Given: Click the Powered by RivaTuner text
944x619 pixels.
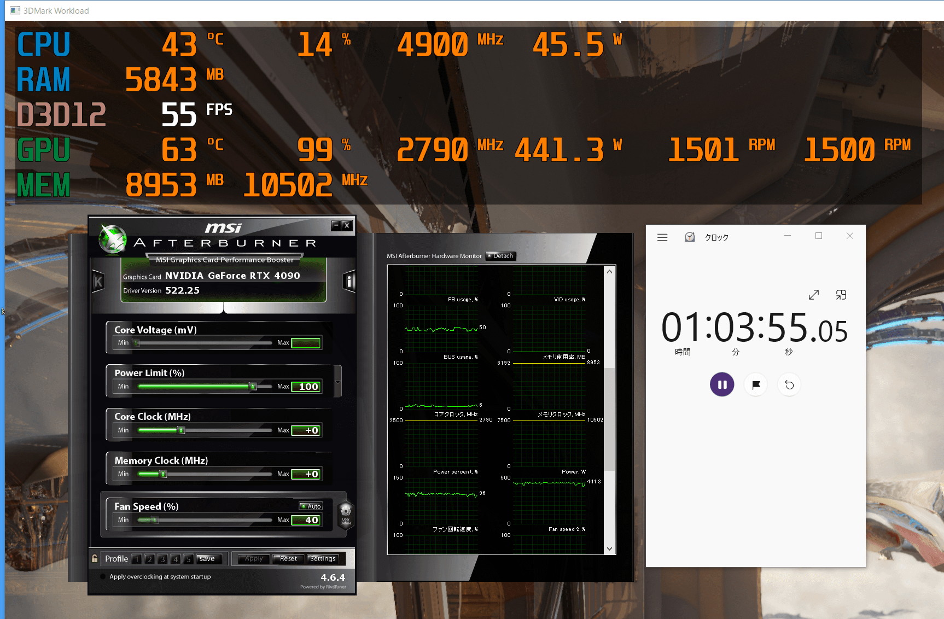Looking at the screenshot, I should point(323,587).
